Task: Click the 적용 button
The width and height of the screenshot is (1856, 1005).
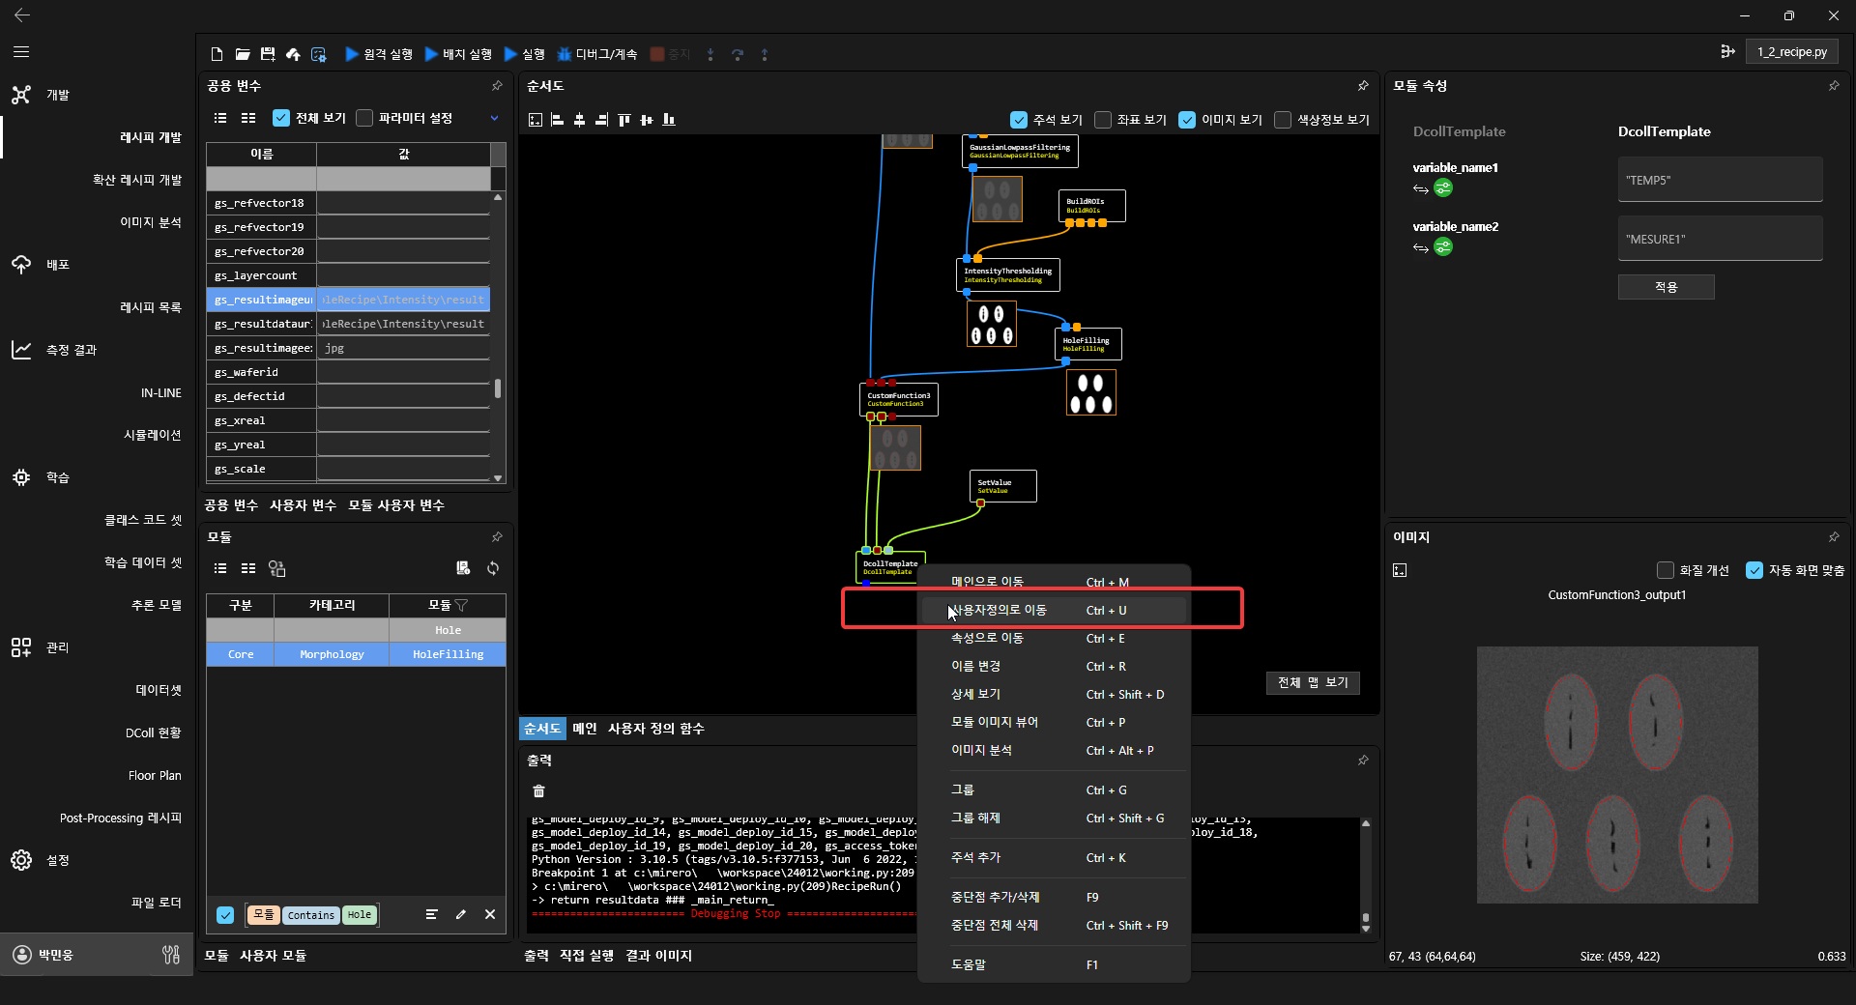Action: 1666,287
